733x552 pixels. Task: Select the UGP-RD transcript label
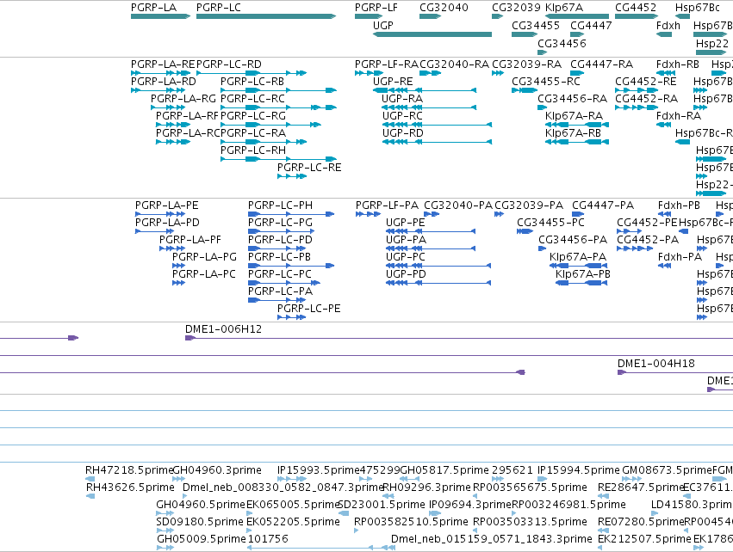click(402, 132)
